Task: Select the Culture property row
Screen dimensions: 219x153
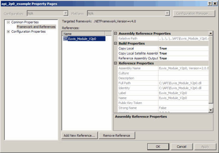Action: (x=163, y=73)
